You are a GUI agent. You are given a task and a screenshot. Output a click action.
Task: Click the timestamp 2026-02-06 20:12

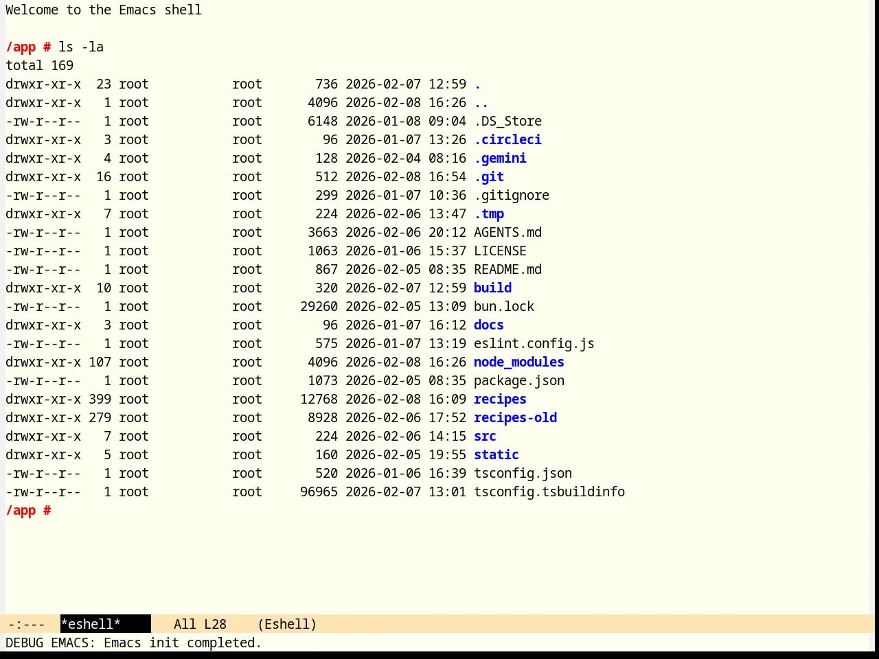click(x=406, y=233)
